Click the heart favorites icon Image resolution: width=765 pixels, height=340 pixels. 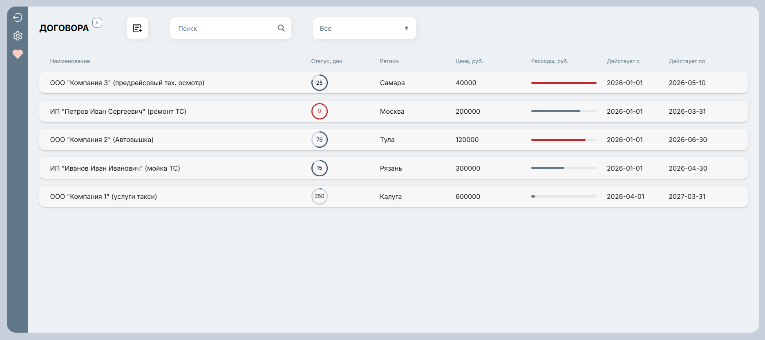click(18, 54)
